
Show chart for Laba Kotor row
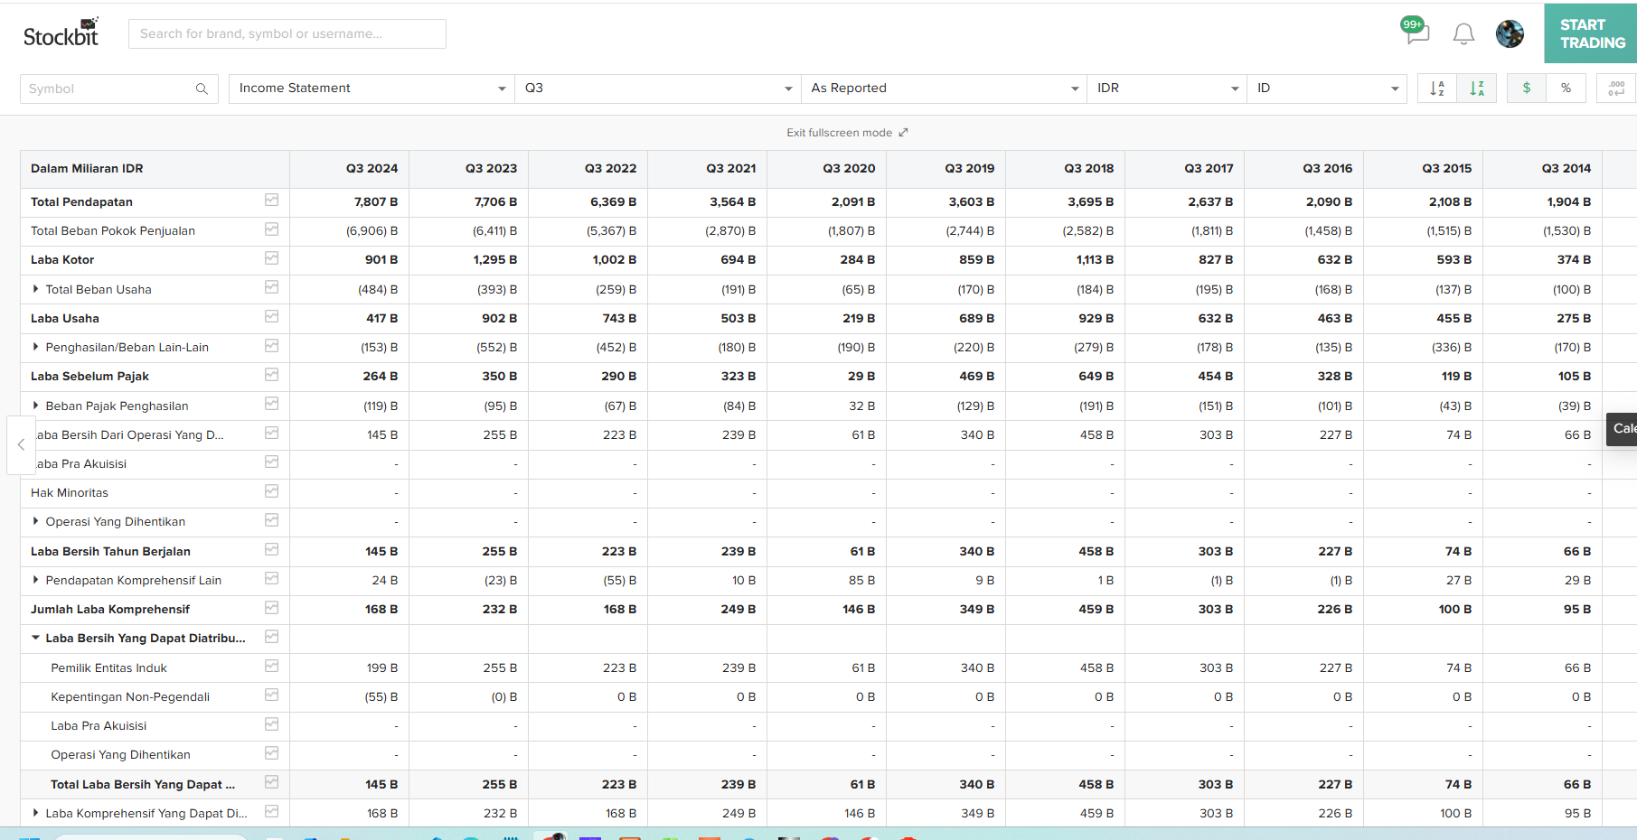[271, 259]
